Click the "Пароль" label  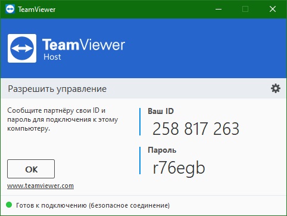(162, 150)
